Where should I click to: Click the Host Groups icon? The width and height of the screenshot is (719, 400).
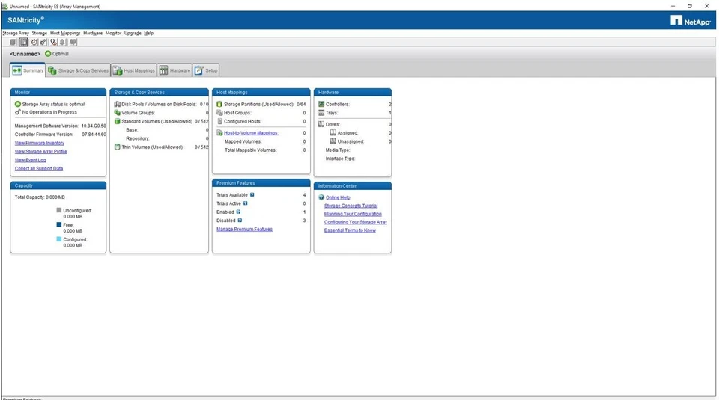point(219,113)
